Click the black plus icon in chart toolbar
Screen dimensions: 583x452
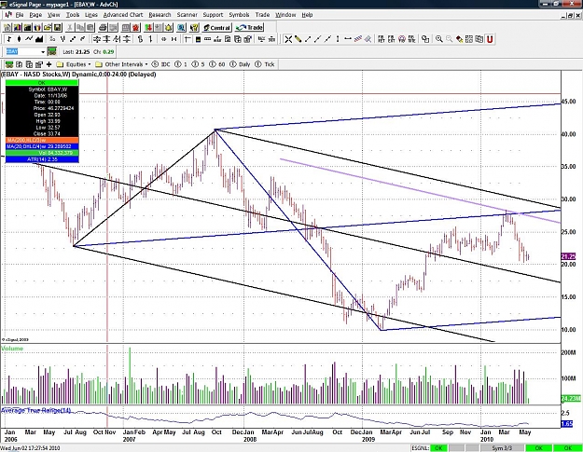pyautogui.click(x=49, y=64)
